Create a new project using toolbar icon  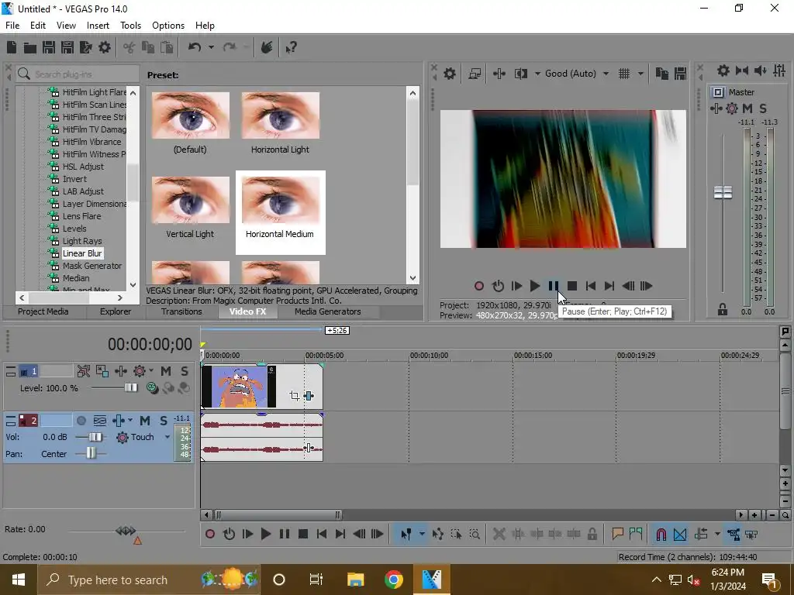pyautogui.click(x=12, y=47)
